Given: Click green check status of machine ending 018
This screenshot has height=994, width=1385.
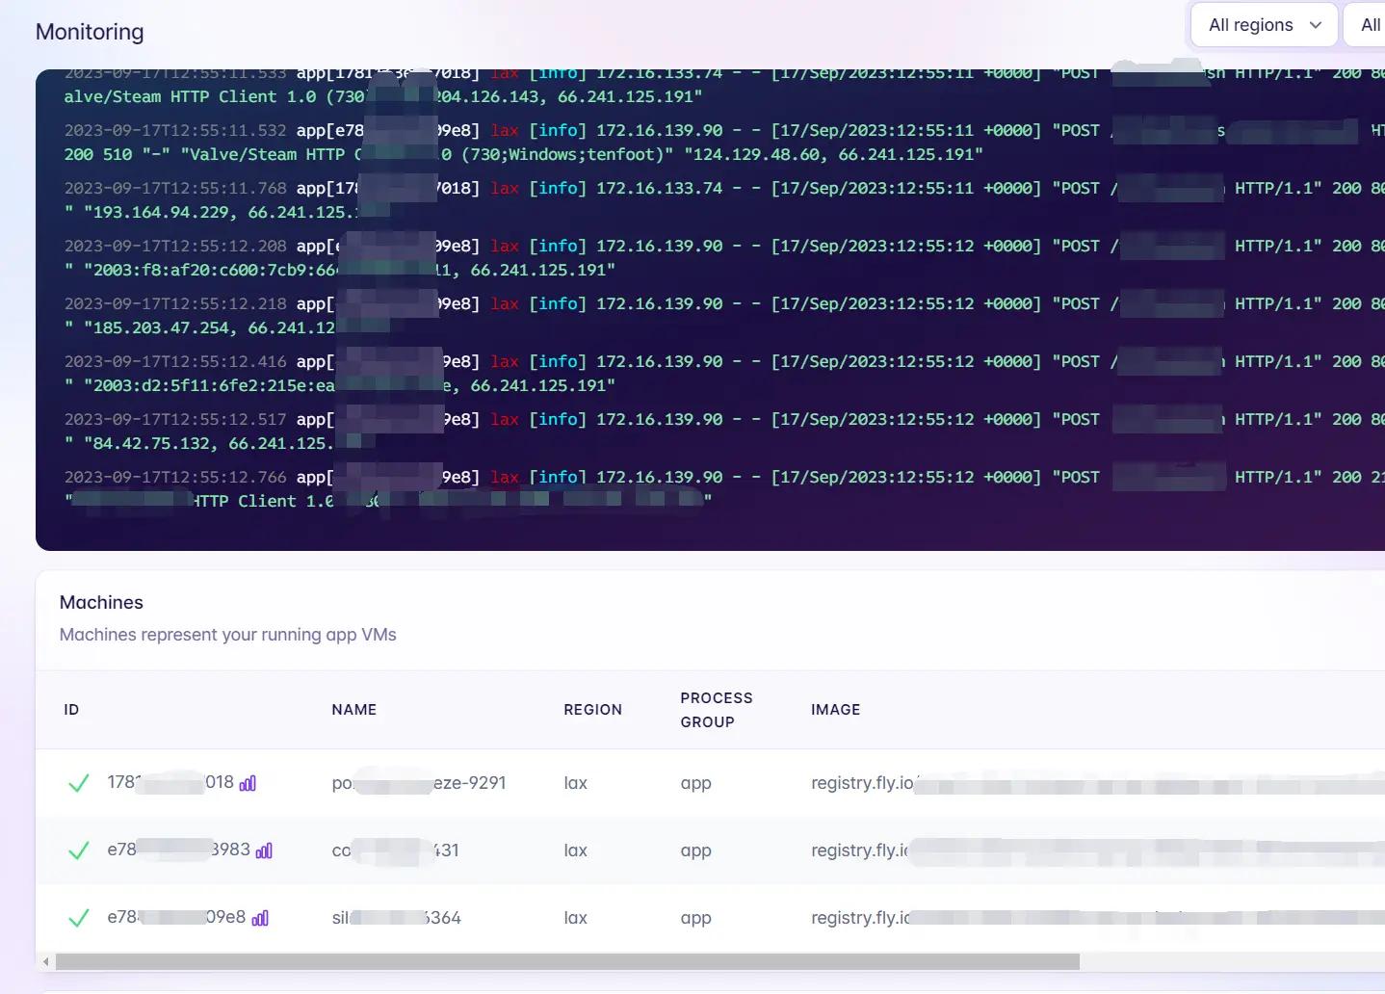Looking at the screenshot, I should pyautogui.click(x=79, y=783).
